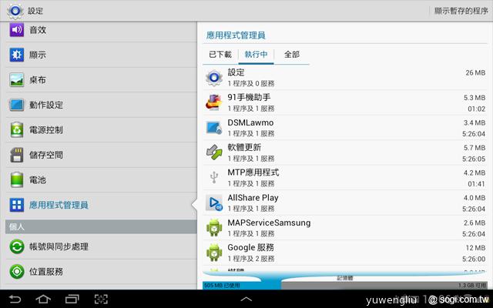
Task: Tap the Home navigation button
Action: pyautogui.click(x=43, y=299)
